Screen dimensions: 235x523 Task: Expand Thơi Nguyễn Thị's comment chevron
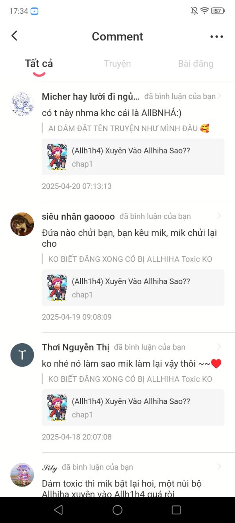219,347
